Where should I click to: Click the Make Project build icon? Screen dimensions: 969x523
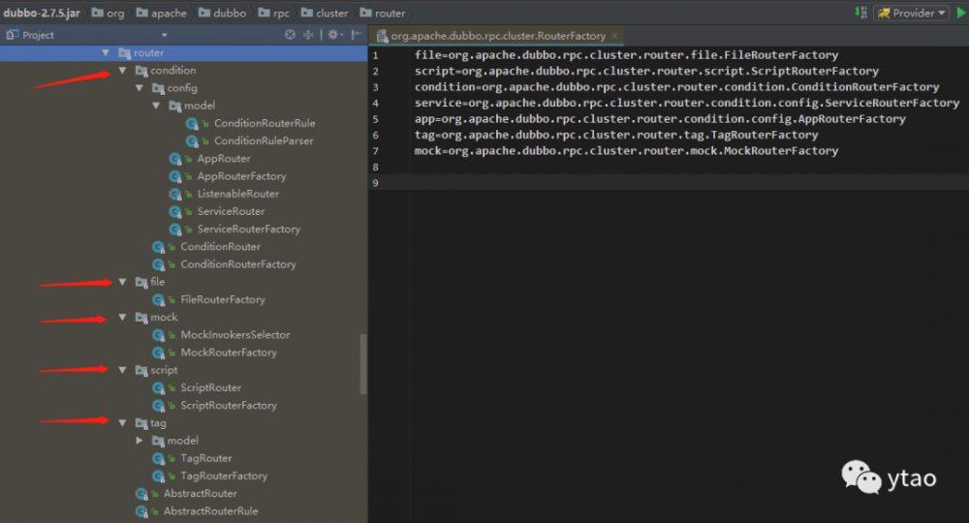pyautogui.click(x=860, y=14)
